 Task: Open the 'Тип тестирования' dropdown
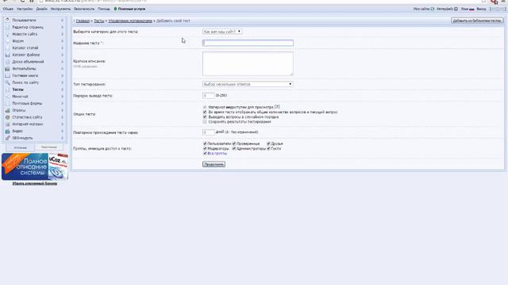coord(248,85)
